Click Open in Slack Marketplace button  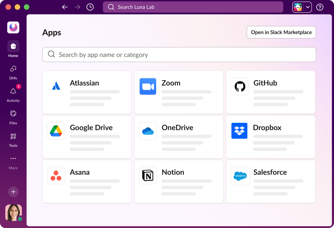(x=281, y=32)
